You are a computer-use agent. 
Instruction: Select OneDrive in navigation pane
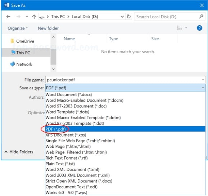pyautogui.click(x=25, y=41)
